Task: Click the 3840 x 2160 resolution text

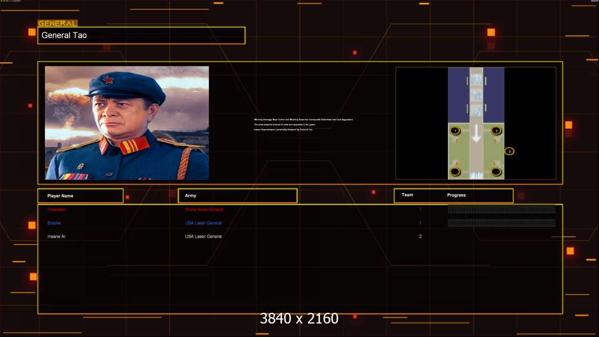Action: [299, 318]
